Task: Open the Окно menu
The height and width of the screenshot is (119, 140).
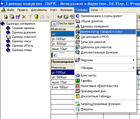Action: coord(94,10)
